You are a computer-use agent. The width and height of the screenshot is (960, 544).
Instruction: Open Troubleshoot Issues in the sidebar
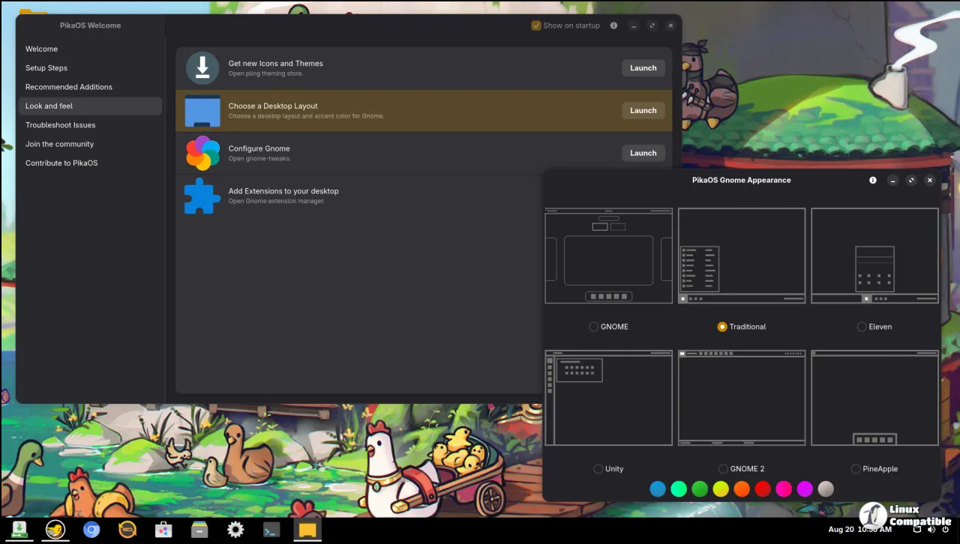click(x=90, y=125)
